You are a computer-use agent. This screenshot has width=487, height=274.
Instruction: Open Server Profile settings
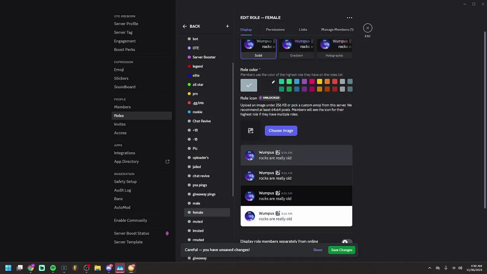126,24
